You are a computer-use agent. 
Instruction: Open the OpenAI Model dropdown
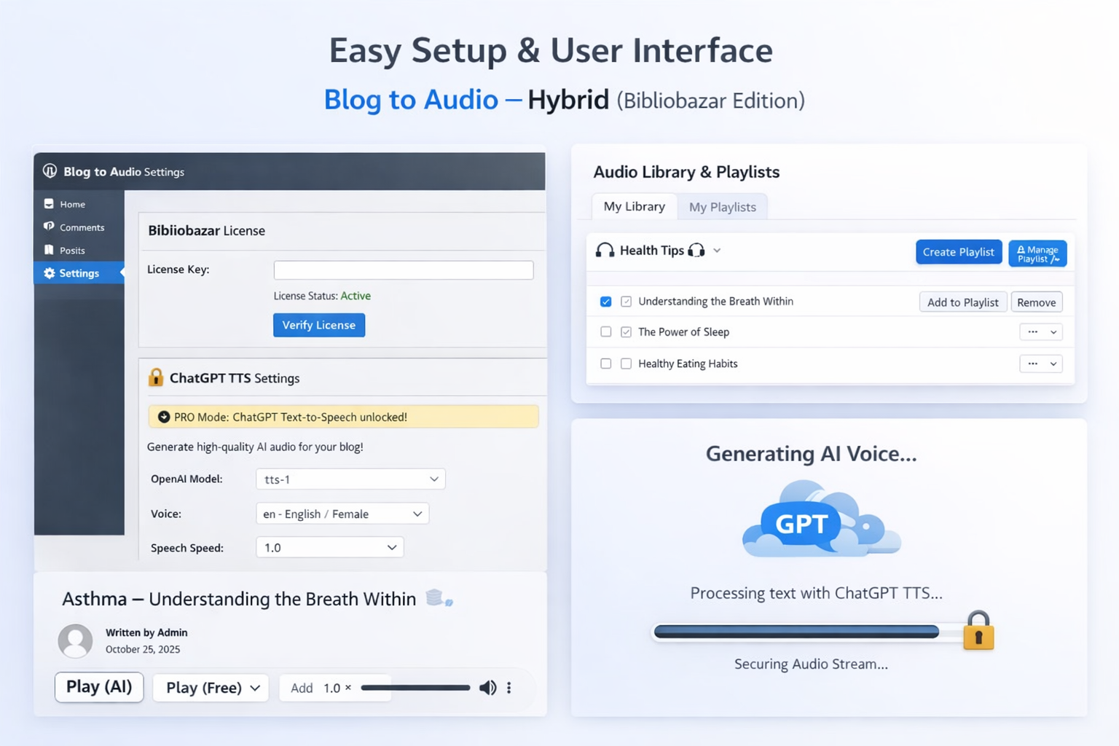point(350,479)
